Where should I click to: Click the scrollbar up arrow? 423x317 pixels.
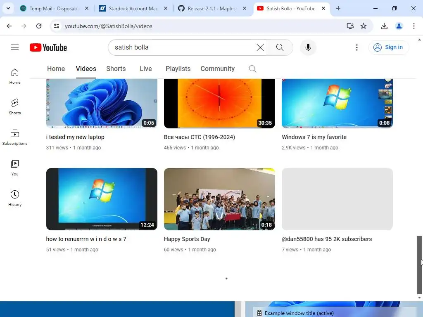pos(419,40)
